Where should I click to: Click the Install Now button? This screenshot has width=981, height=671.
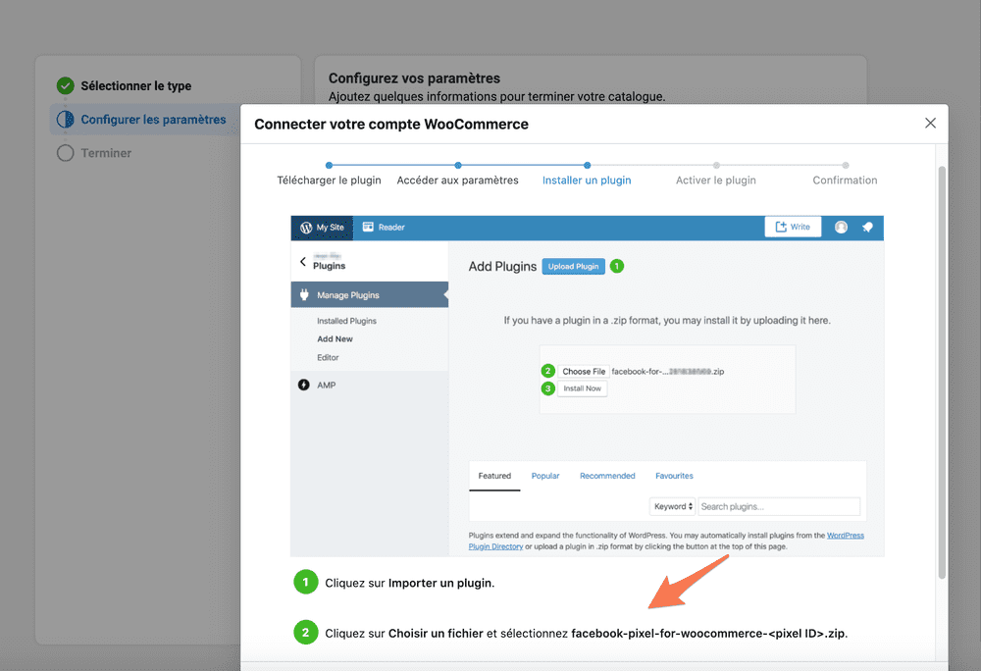(582, 388)
